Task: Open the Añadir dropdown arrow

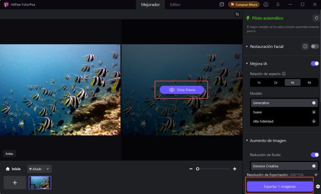Action: pos(47,169)
